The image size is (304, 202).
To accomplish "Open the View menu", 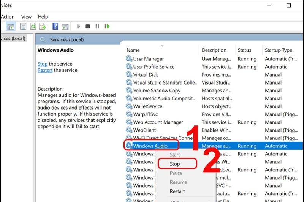I will tap(26, 17).
